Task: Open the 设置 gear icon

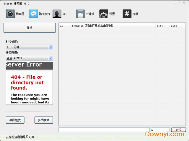Action: [104, 14]
